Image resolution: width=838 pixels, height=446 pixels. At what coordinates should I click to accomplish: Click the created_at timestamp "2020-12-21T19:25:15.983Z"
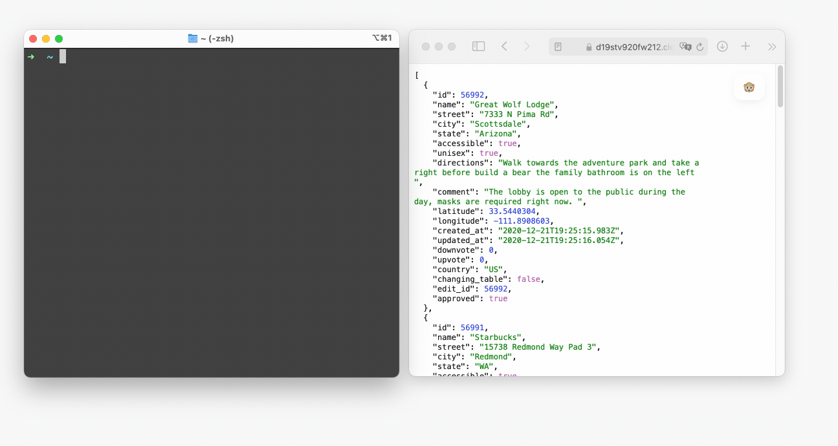pyautogui.click(x=560, y=231)
